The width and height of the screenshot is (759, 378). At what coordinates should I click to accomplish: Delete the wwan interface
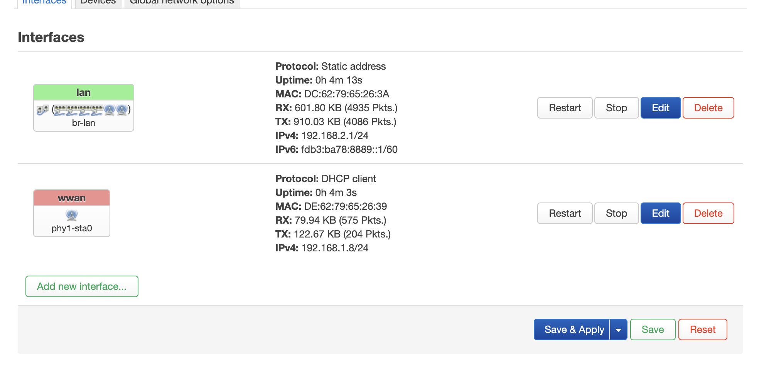click(708, 213)
